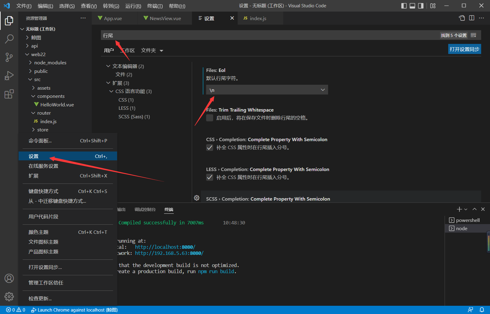The image size is (490, 314).
Task: Collapse the web22 folder
Action: coord(27,54)
